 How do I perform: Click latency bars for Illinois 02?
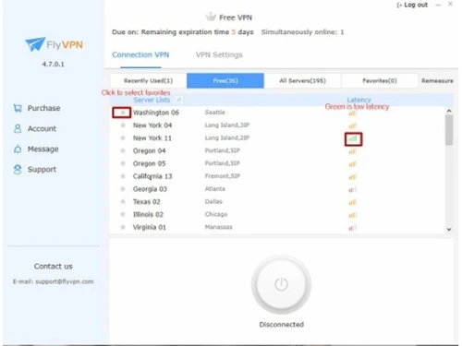[x=353, y=215]
